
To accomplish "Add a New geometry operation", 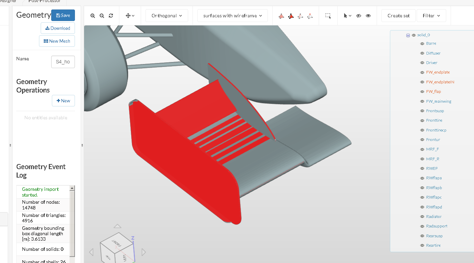I will (x=63, y=101).
